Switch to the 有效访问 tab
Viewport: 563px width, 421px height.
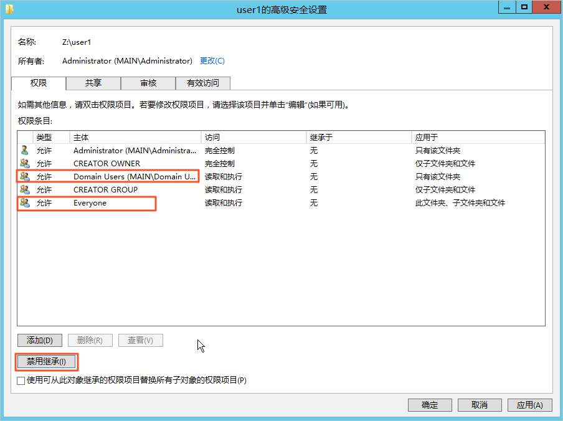203,83
